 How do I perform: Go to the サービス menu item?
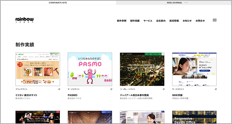pos(148,21)
